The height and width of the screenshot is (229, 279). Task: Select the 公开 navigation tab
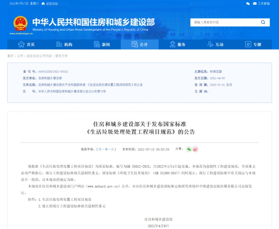139,44
